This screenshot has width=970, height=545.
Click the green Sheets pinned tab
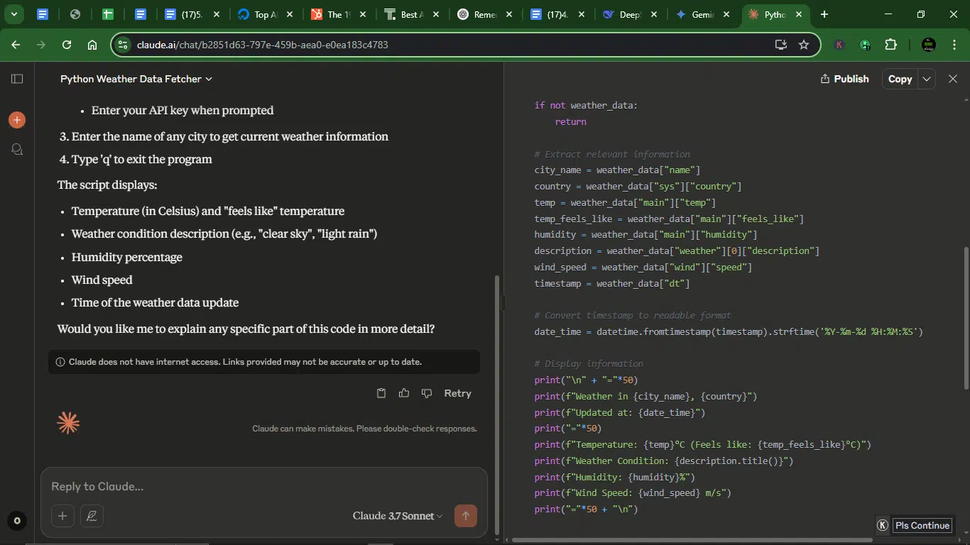coord(107,14)
